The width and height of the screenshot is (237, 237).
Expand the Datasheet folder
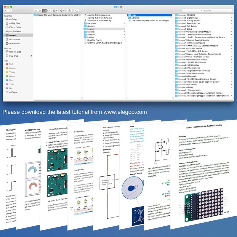[x=92, y=23]
